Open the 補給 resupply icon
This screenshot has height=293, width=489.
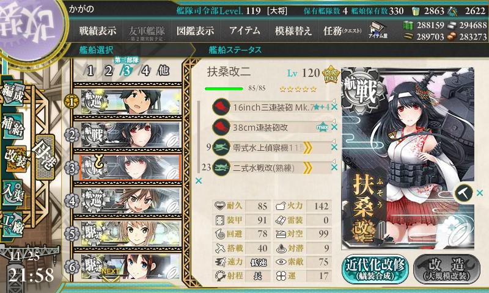(x=13, y=126)
